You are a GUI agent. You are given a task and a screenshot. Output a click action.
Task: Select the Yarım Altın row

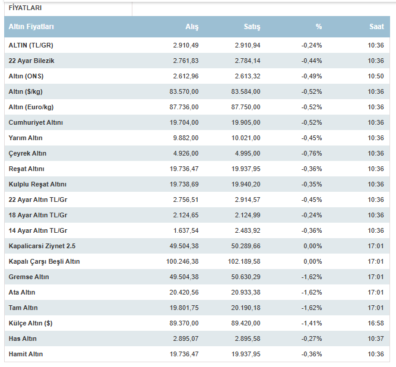coord(26,138)
